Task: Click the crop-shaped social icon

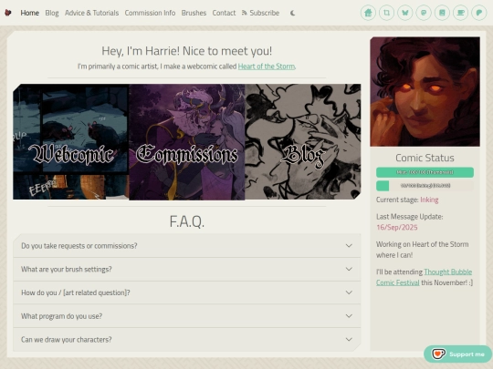Action: click(x=386, y=13)
